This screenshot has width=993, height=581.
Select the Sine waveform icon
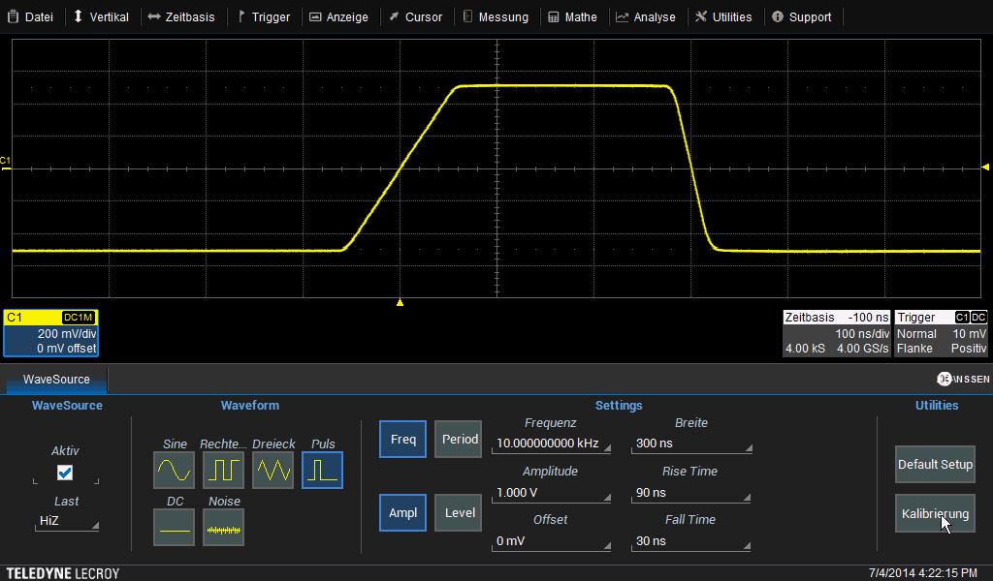[174, 471]
